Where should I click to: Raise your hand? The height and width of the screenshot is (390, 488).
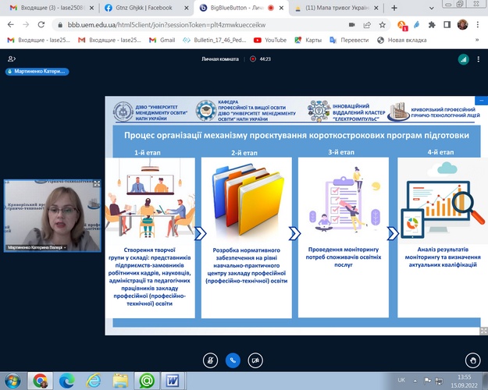pyautogui.click(x=472, y=360)
